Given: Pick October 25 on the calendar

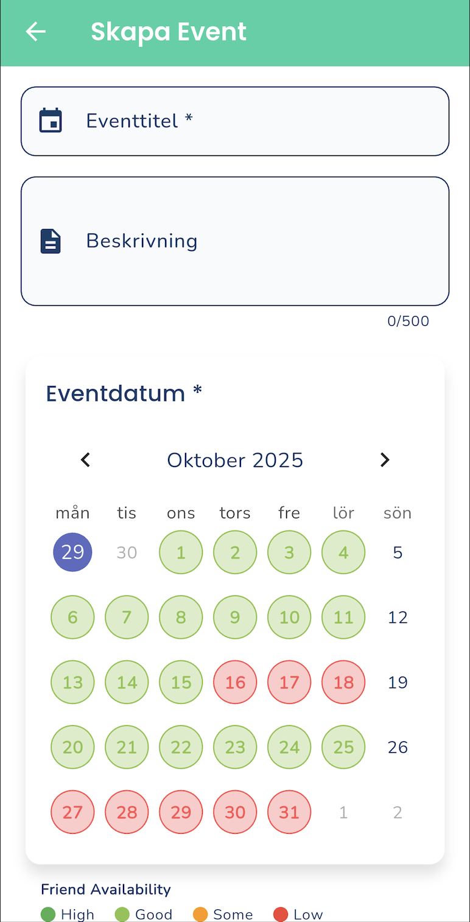Looking at the screenshot, I should tap(343, 747).
